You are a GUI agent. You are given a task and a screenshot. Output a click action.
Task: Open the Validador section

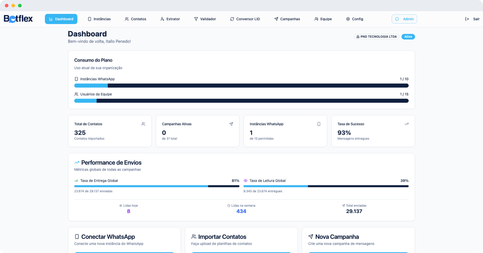click(205, 19)
